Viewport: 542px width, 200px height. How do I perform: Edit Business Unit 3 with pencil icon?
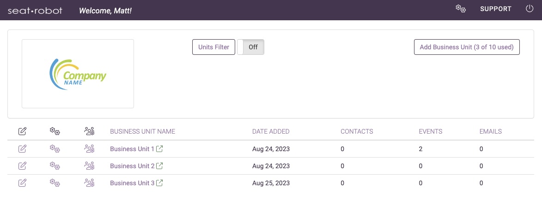pyautogui.click(x=23, y=183)
